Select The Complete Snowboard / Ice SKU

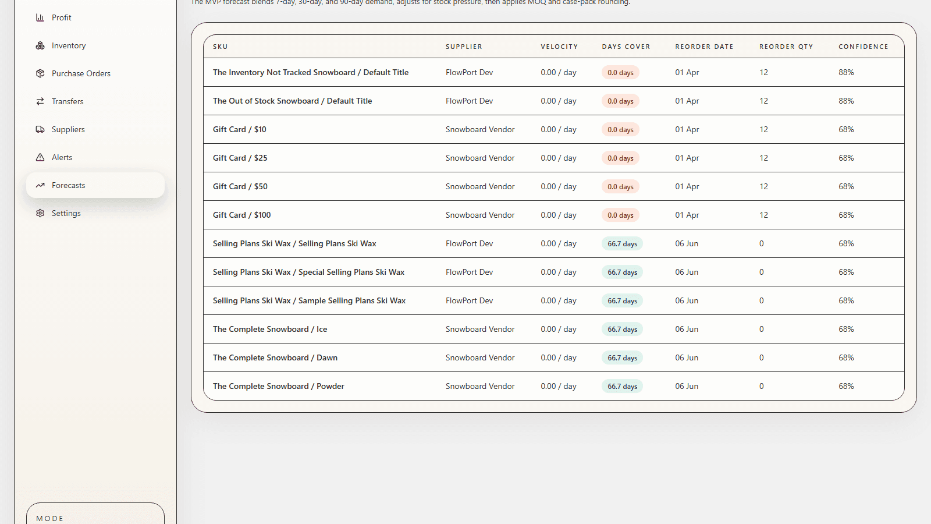click(270, 329)
